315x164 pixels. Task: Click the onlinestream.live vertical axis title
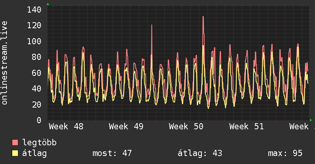point(4,63)
